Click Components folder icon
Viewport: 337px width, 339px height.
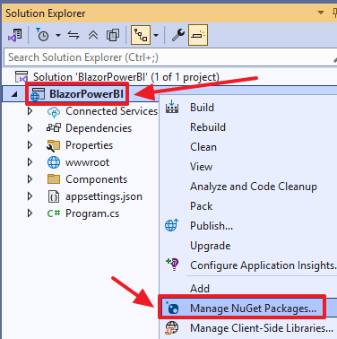(x=54, y=179)
